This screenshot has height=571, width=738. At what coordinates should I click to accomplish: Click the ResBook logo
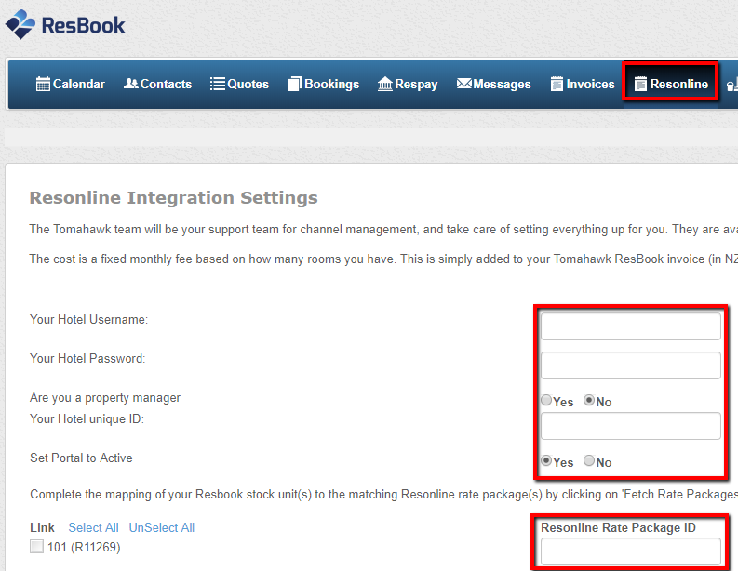click(65, 24)
